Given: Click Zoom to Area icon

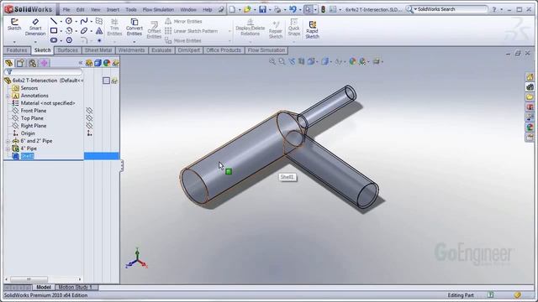Looking at the screenshot, I should (x=282, y=61).
